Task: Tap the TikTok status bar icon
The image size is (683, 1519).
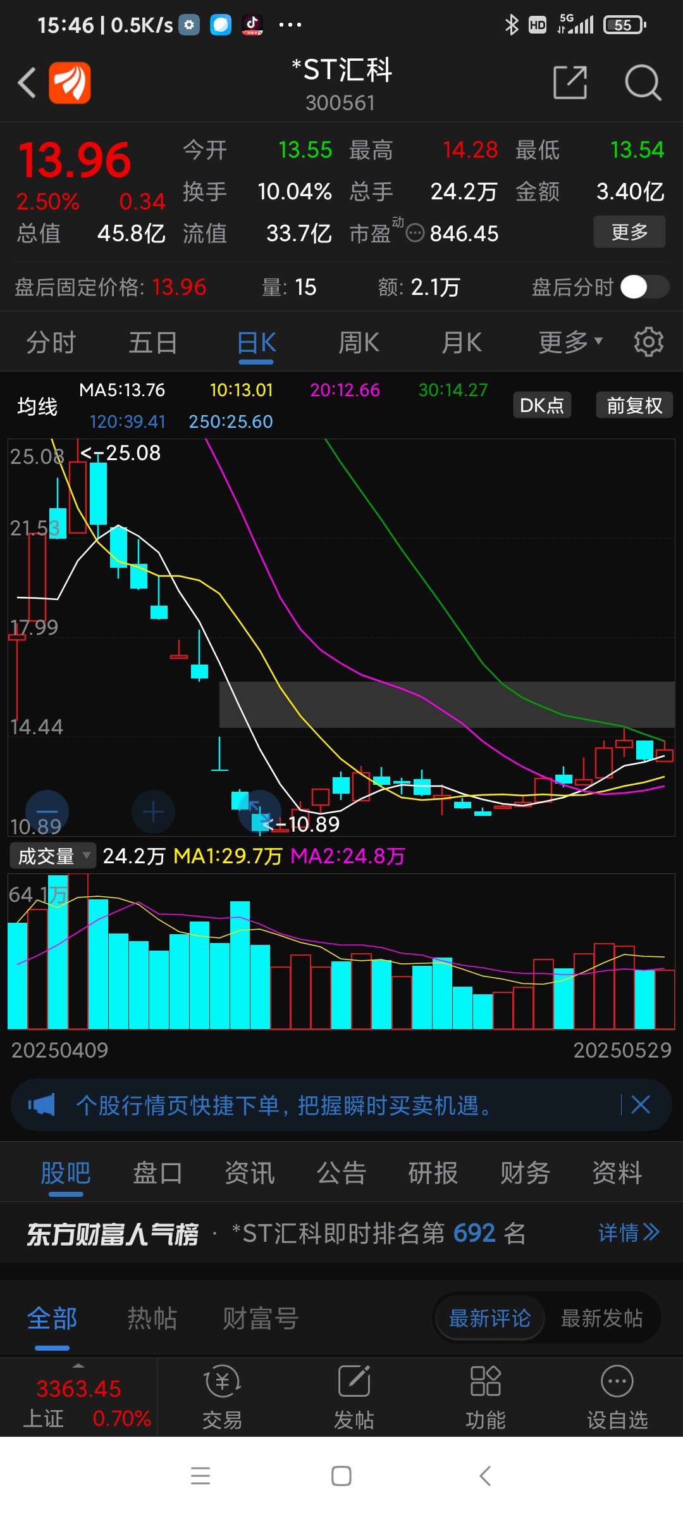Action: point(252,25)
